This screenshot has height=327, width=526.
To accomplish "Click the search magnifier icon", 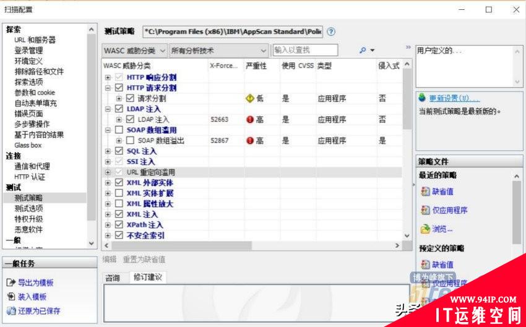I will pos(363,50).
